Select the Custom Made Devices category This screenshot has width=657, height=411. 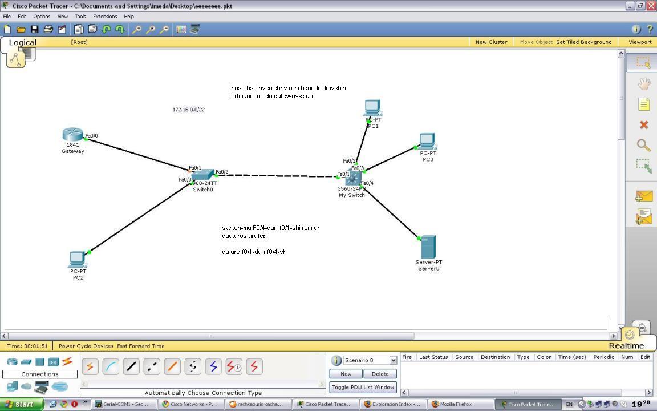tap(42, 386)
